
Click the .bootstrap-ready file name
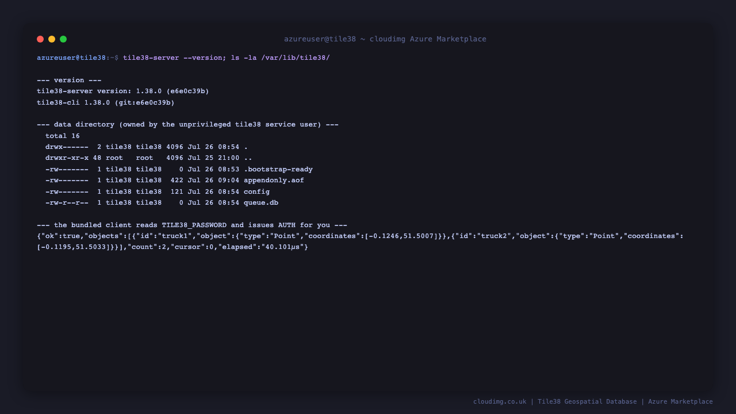pyautogui.click(x=278, y=170)
